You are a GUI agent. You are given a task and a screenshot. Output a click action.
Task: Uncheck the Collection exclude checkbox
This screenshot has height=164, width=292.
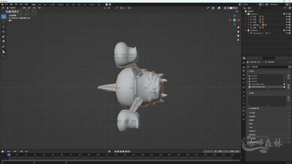pyautogui.click(x=284, y=14)
